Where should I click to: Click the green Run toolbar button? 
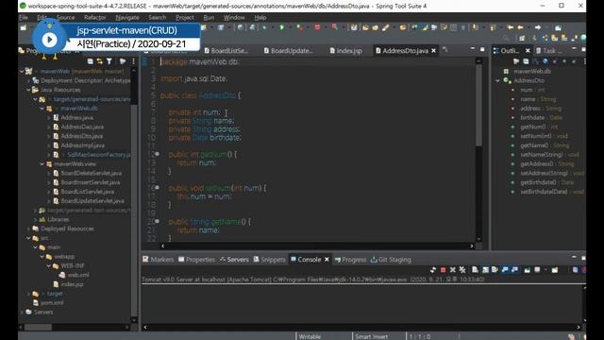point(282,27)
